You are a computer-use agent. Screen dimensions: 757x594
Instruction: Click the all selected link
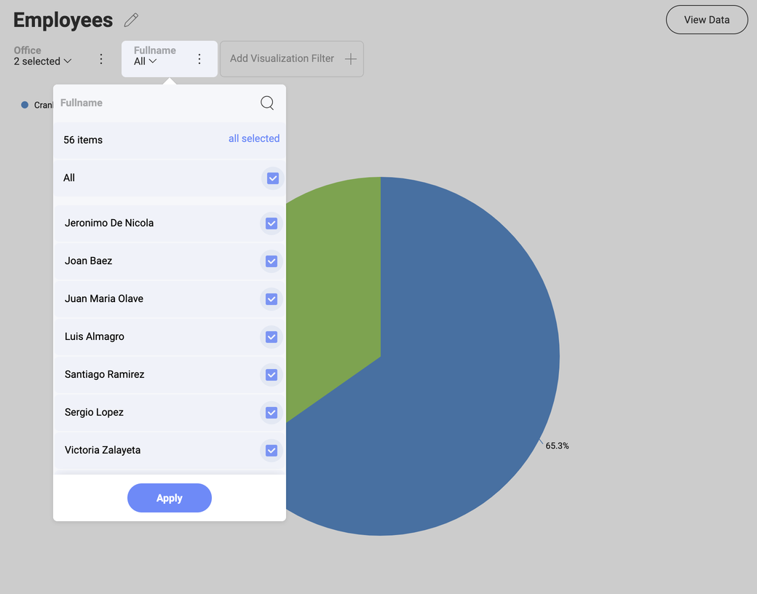pos(254,138)
